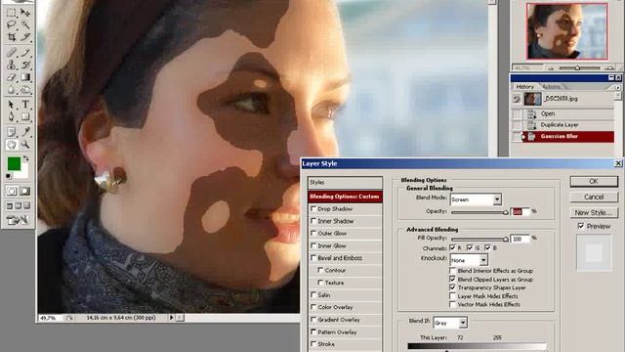Open the green foreground color picker
625x352 pixels.
point(14,163)
